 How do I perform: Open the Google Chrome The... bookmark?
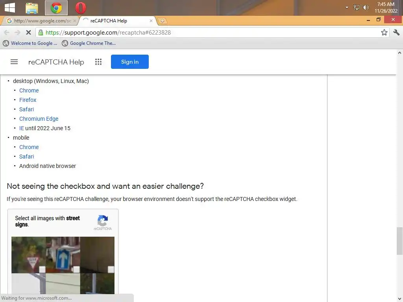click(x=89, y=43)
